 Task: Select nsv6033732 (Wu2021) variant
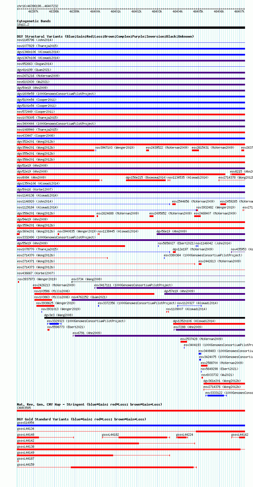coord(218,375)
